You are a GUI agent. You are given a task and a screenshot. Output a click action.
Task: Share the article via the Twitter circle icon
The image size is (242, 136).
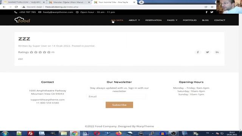208,52
